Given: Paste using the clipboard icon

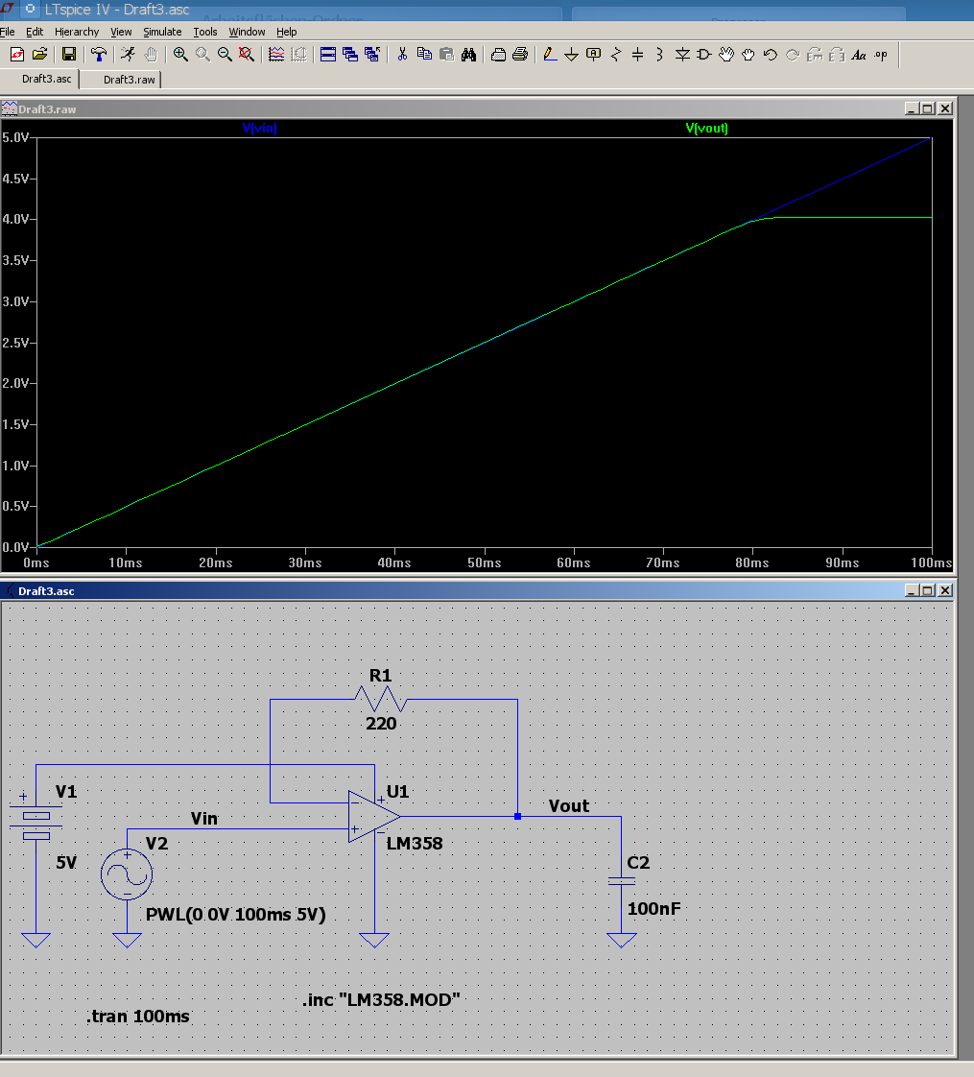Looking at the screenshot, I should point(446,55).
